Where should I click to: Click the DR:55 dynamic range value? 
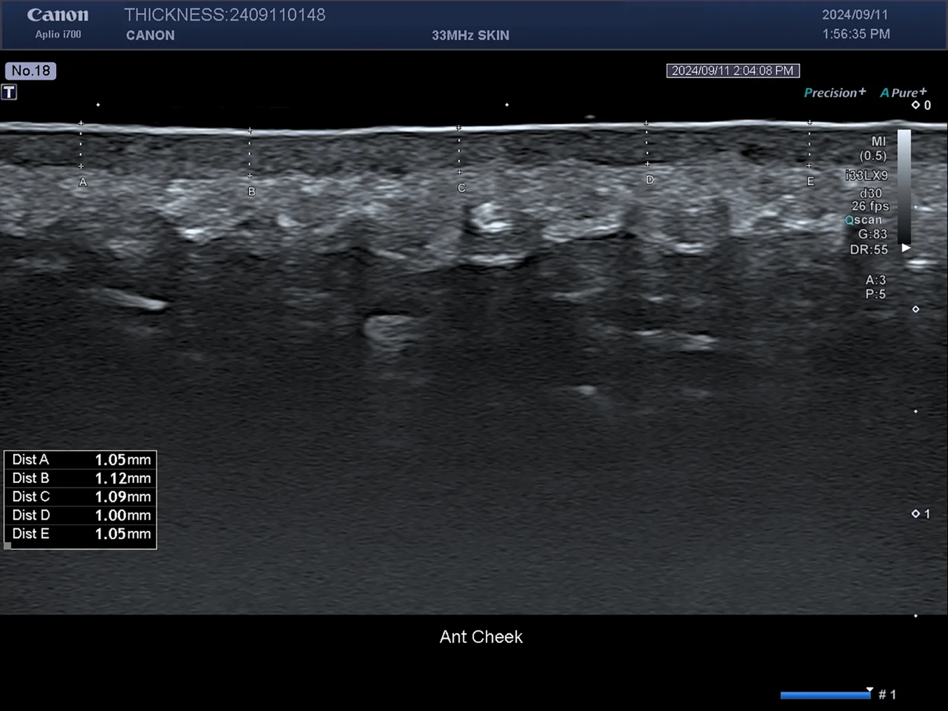point(869,249)
